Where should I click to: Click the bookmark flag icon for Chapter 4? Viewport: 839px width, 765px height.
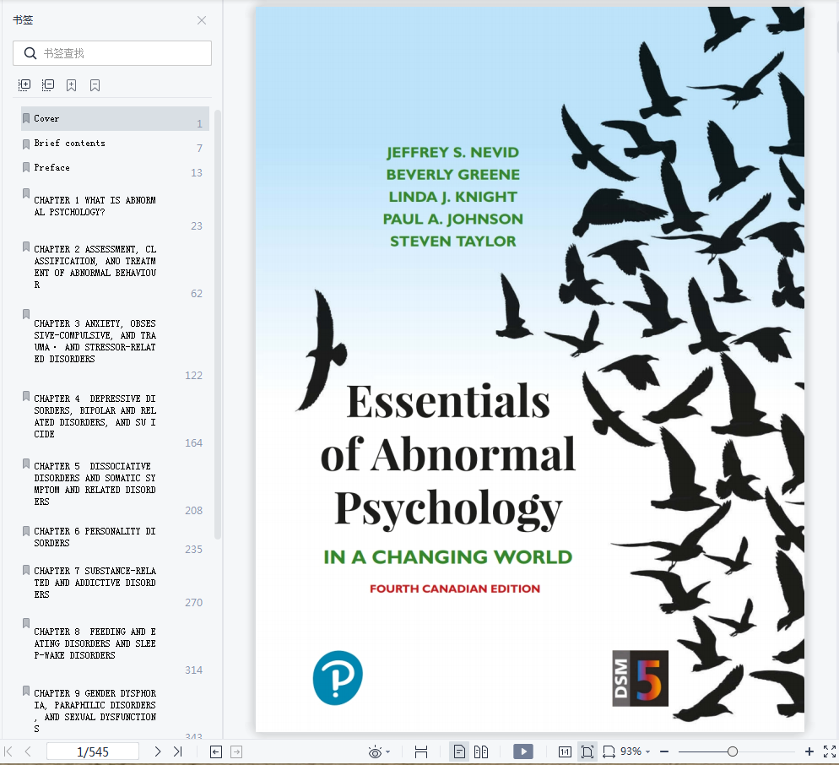point(25,396)
